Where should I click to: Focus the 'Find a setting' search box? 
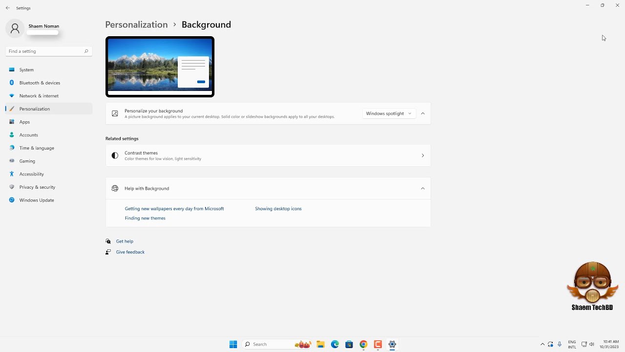[48, 51]
